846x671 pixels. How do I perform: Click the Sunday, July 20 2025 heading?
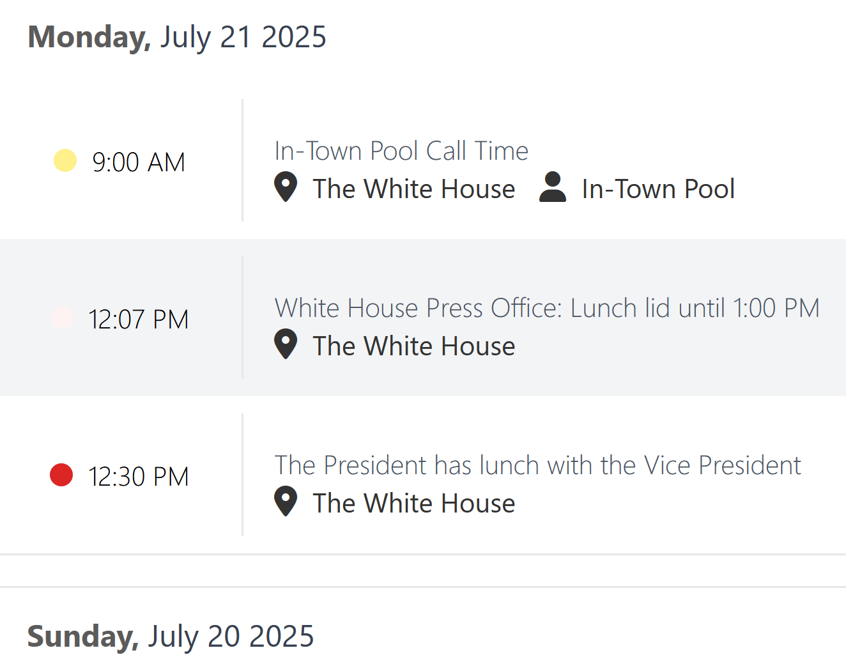171,636
